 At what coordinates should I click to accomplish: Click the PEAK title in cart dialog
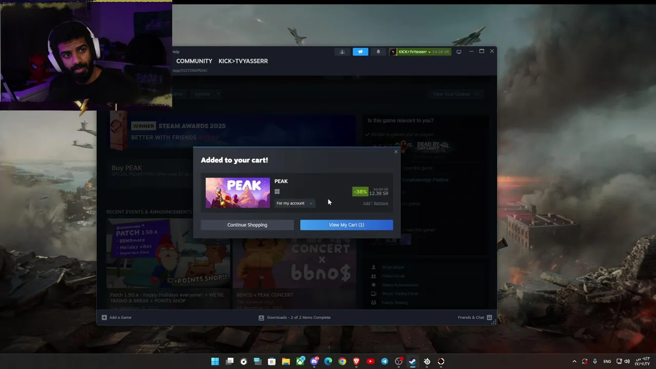pyautogui.click(x=281, y=181)
